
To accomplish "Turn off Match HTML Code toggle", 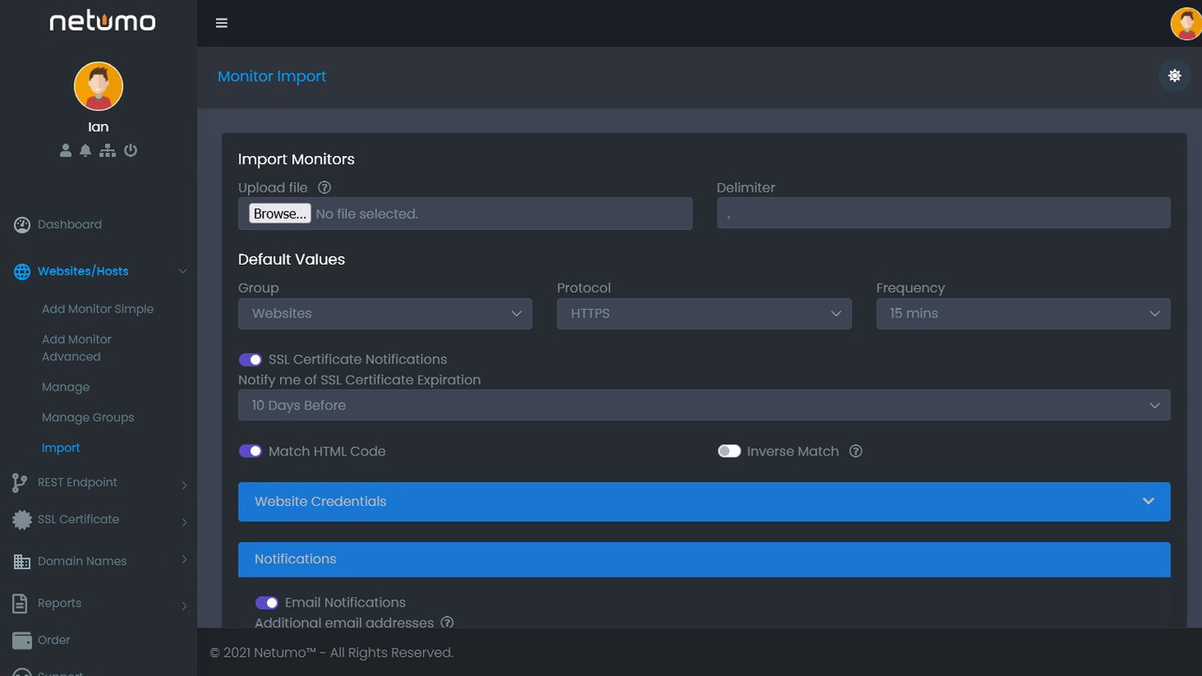I will click(x=250, y=452).
